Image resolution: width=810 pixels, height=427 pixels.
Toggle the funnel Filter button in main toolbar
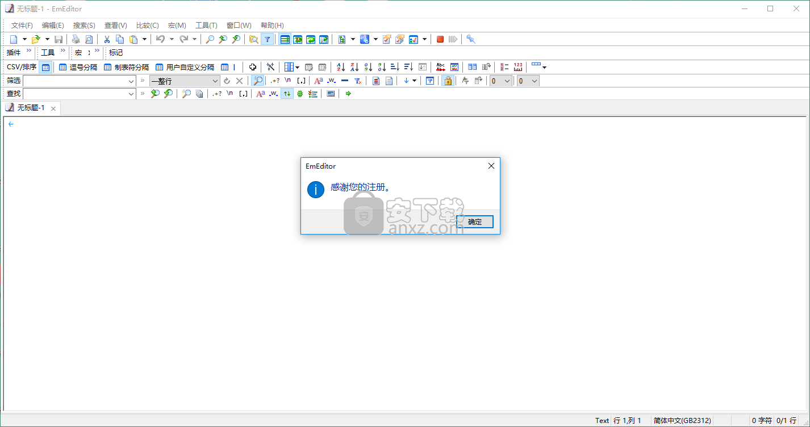[x=267, y=39]
